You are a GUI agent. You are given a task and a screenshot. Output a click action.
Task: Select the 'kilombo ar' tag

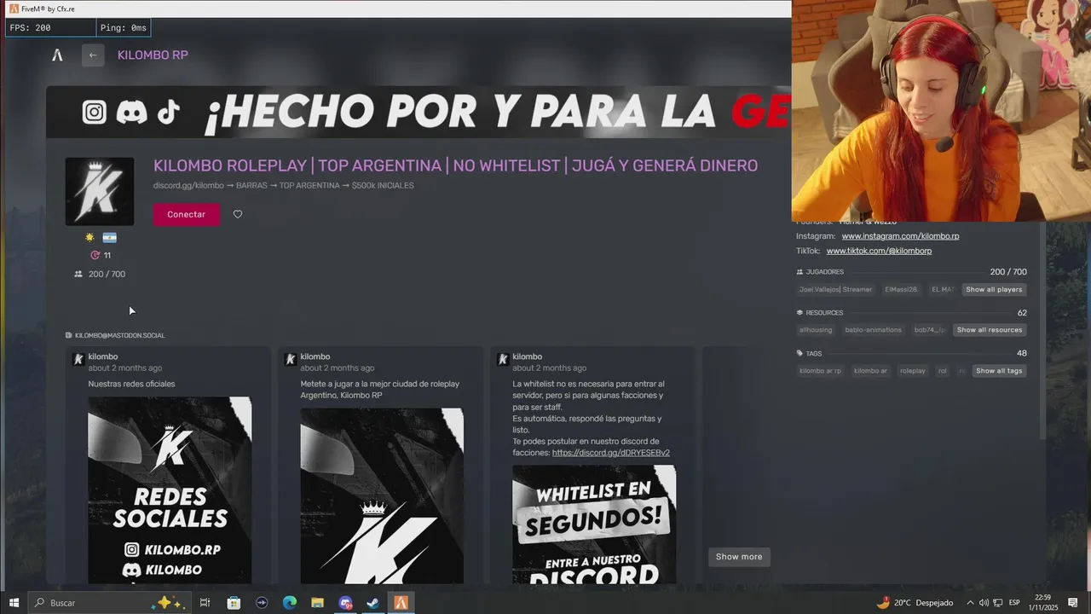click(x=870, y=371)
